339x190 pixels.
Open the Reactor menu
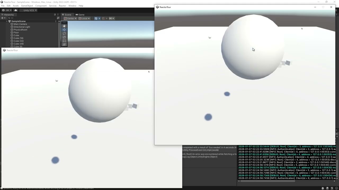(63, 6)
